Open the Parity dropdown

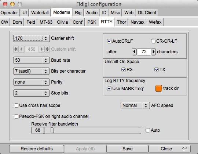point(32,82)
